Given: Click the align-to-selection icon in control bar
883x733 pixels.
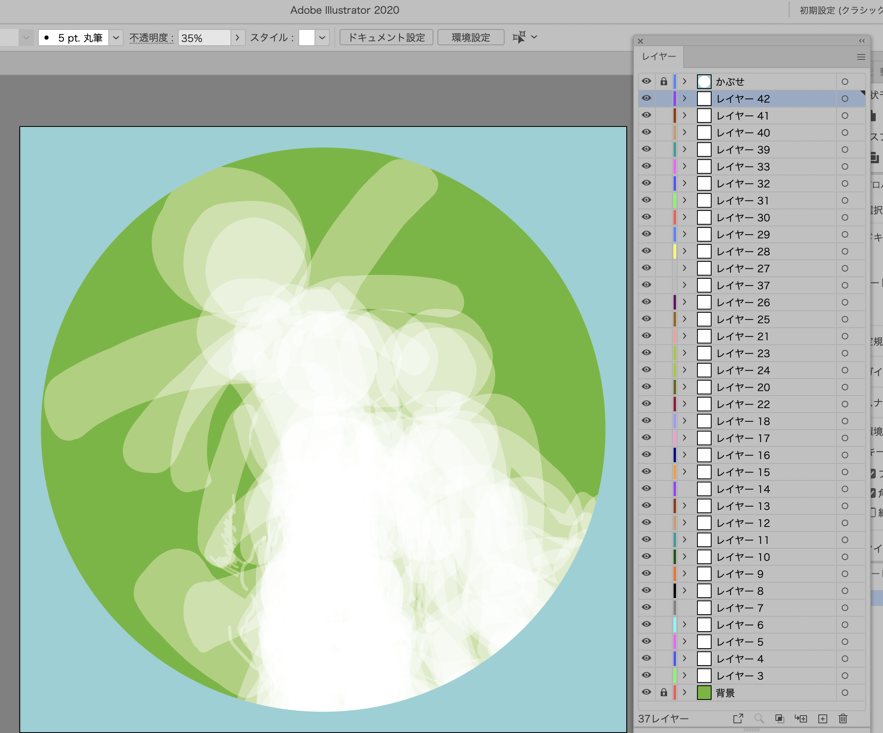Looking at the screenshot, I should pos(519,37).
